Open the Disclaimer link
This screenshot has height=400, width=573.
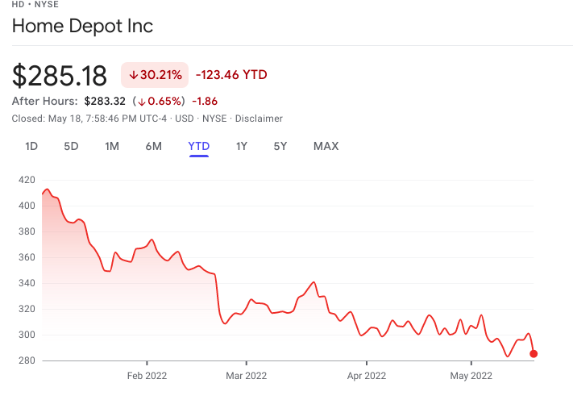click(259, 119)
